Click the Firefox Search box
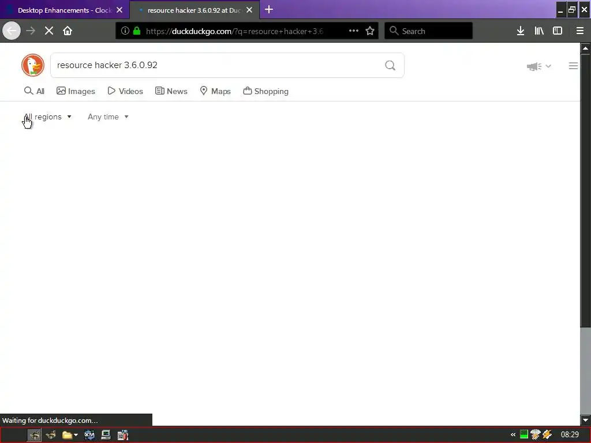Viewport: 591px width, 443px height. (x=429, y=31)
